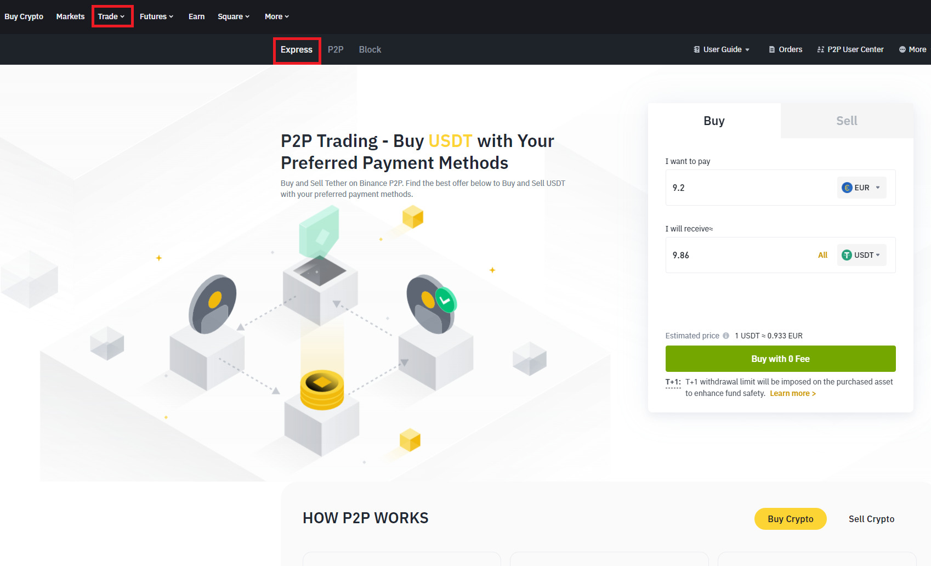Open the Block tab

pyautogui.click(x=370, y=49)
